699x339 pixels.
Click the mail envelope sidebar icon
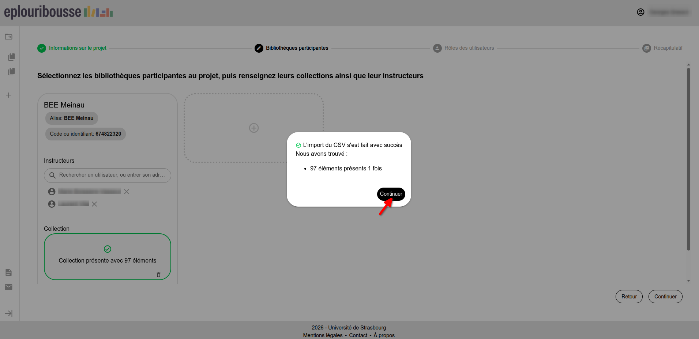click(x=9, y=287)
